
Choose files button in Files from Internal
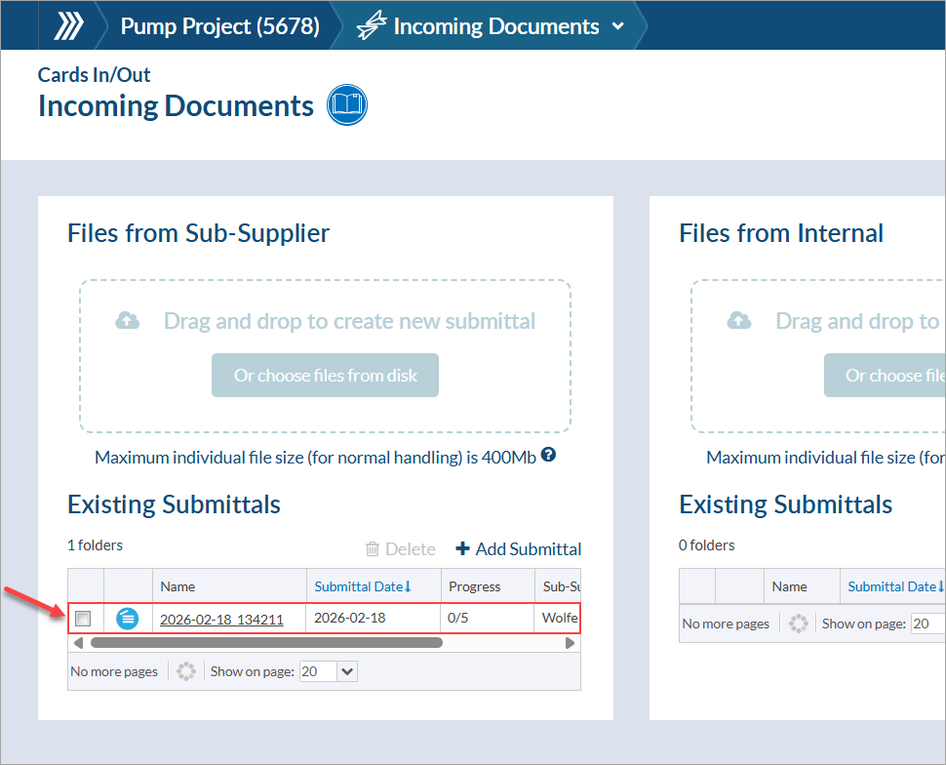(x=886, y=375)
